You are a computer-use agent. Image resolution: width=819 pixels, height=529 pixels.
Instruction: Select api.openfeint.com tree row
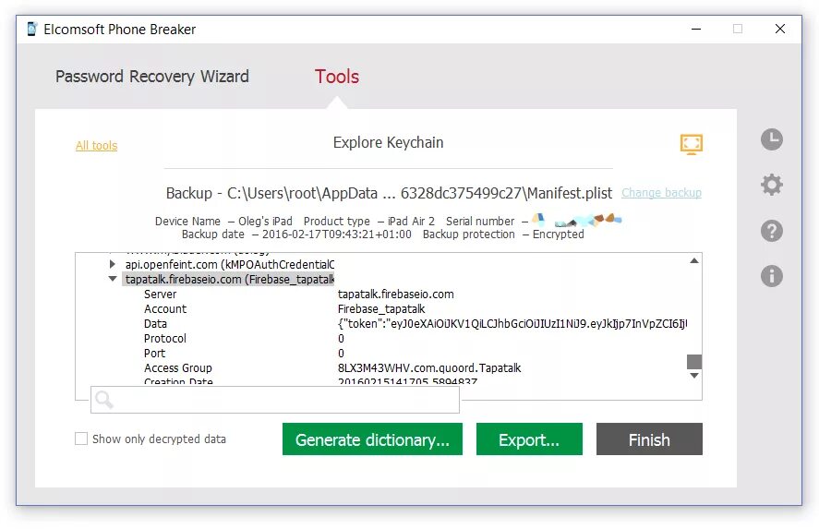pos(229,264)
